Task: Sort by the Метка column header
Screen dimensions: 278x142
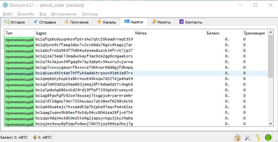Action: 170,33
